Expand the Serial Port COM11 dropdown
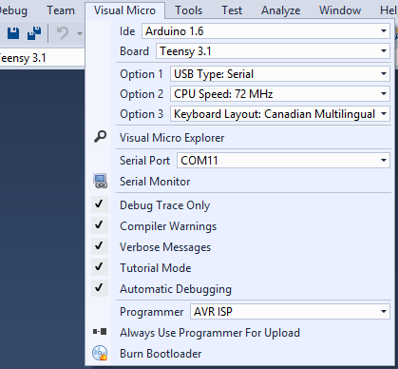This screenshot has width=398, height=369. coord(283,161)
